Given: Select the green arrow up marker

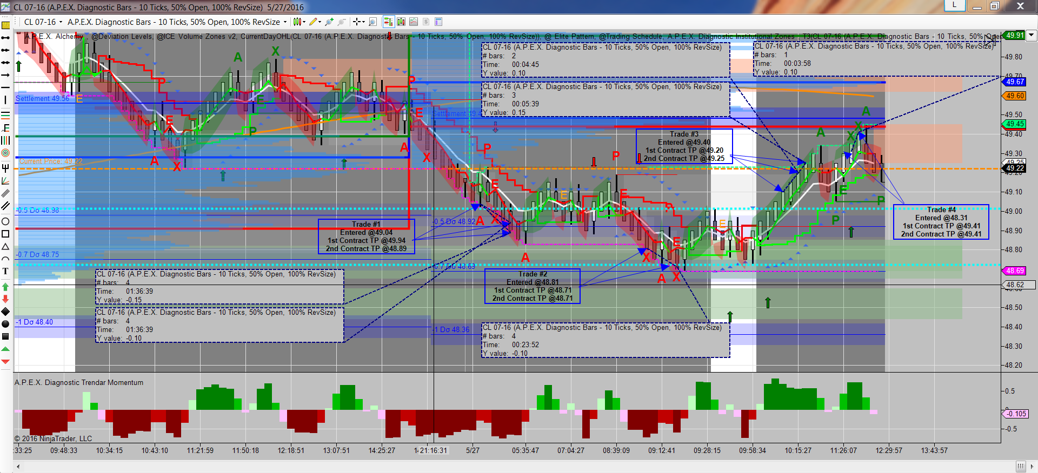Looking at the screenshot, I should pyautogui.click(x=5, y=287).
